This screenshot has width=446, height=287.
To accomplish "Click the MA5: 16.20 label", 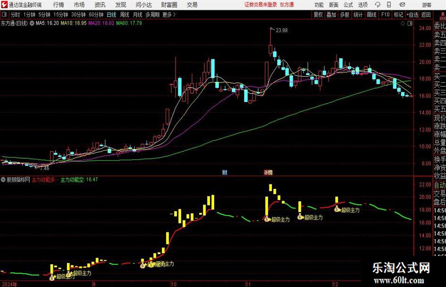I will point(47,23).
